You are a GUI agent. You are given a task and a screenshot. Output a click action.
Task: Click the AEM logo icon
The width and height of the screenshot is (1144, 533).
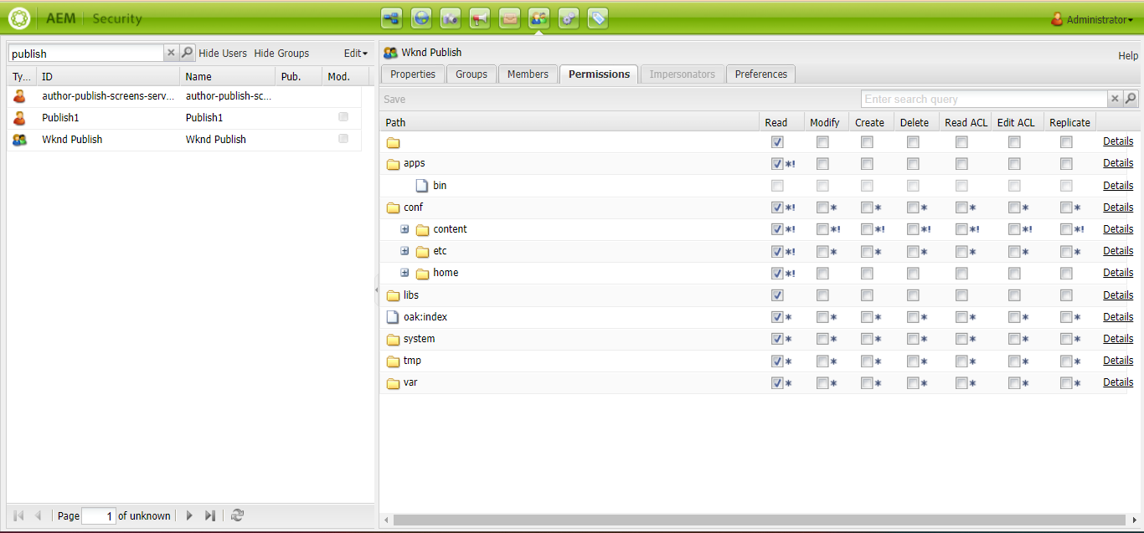click(18, 18)
